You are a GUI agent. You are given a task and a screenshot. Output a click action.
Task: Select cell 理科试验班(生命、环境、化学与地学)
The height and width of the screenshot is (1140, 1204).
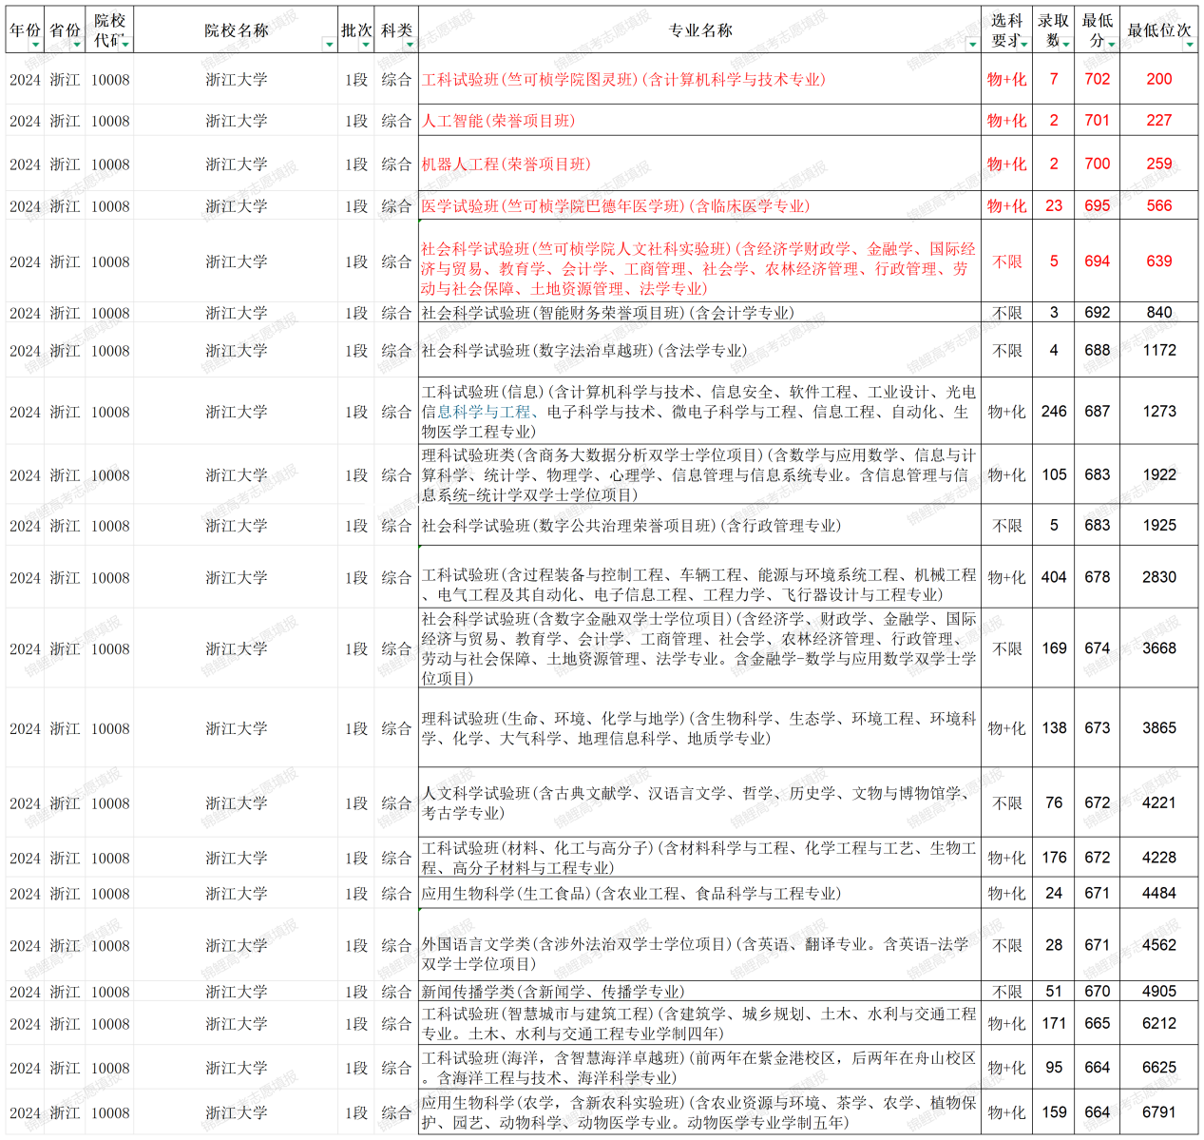(x=699, y=728)
